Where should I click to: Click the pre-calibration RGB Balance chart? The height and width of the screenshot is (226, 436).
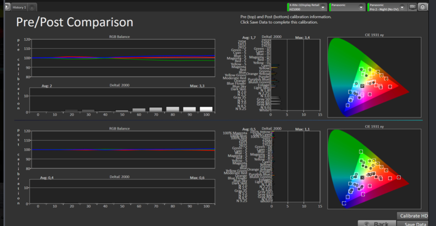pos(123,58)
